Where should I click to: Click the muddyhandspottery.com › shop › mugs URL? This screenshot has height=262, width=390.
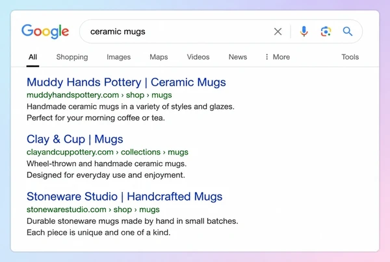[x=99, y=95]
